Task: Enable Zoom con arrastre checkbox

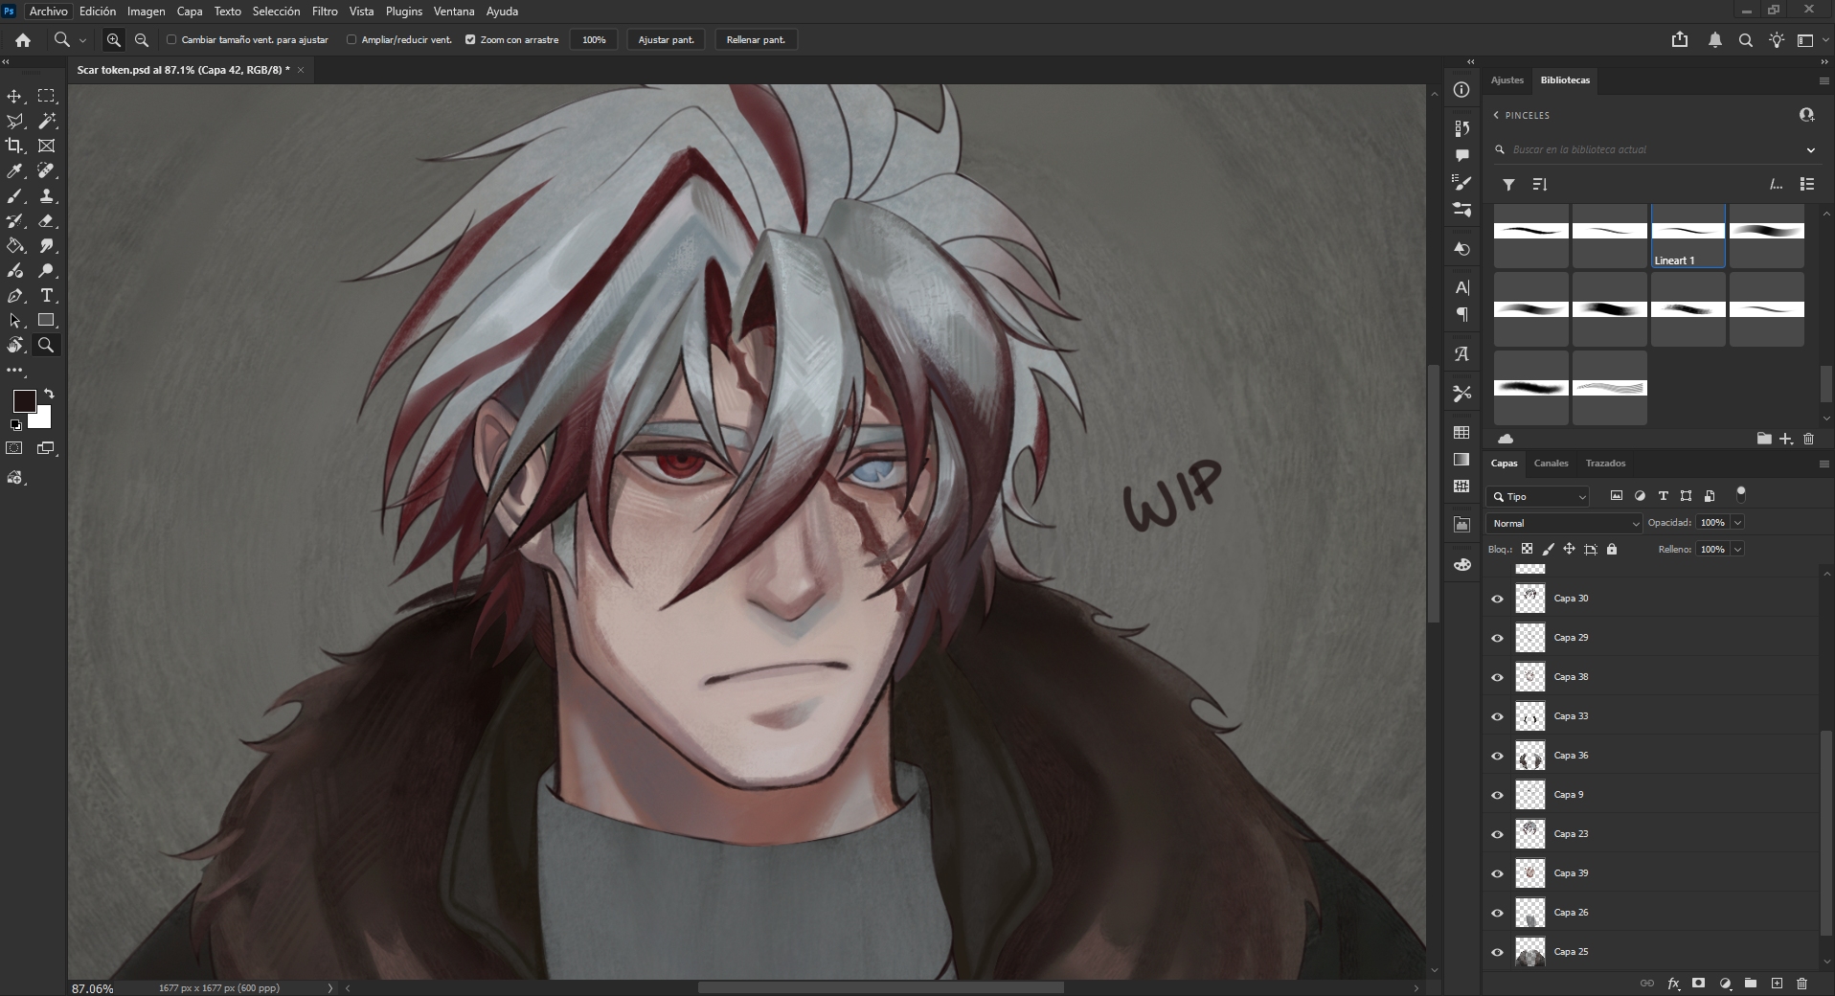Action: click(470, 40)
